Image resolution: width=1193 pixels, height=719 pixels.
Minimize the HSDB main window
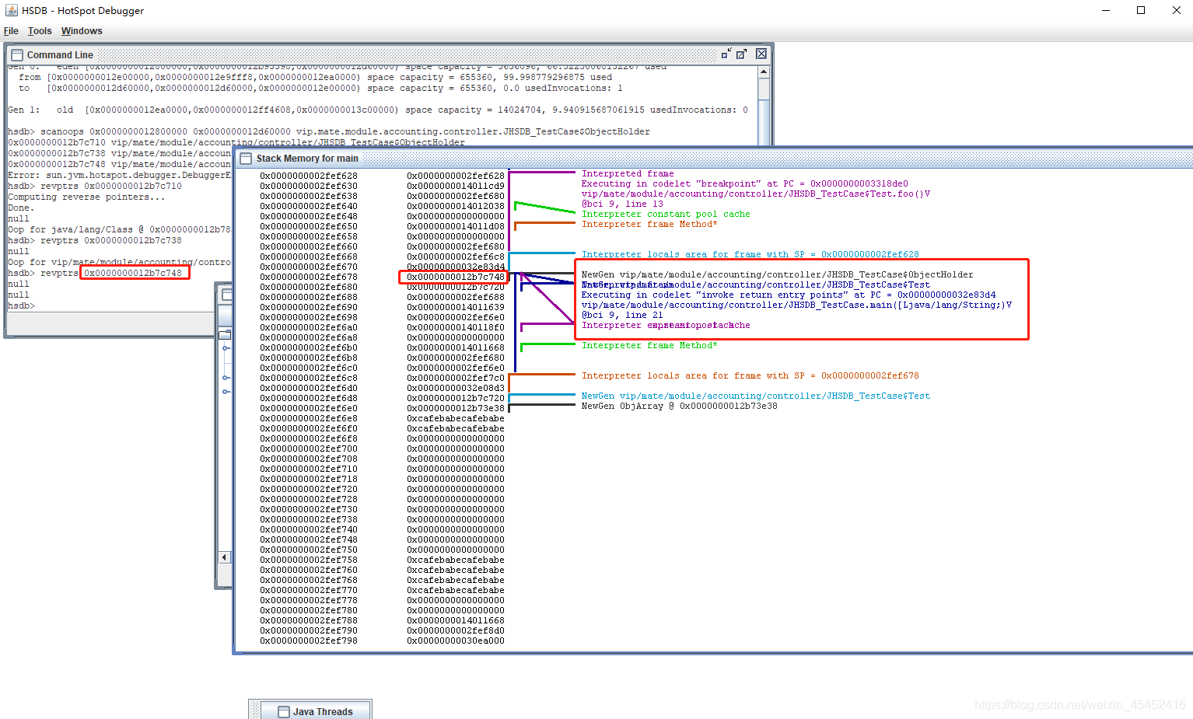pyautogui.click(x=1107, y=10)
